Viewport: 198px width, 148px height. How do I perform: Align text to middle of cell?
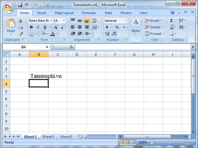coord(80,21)
